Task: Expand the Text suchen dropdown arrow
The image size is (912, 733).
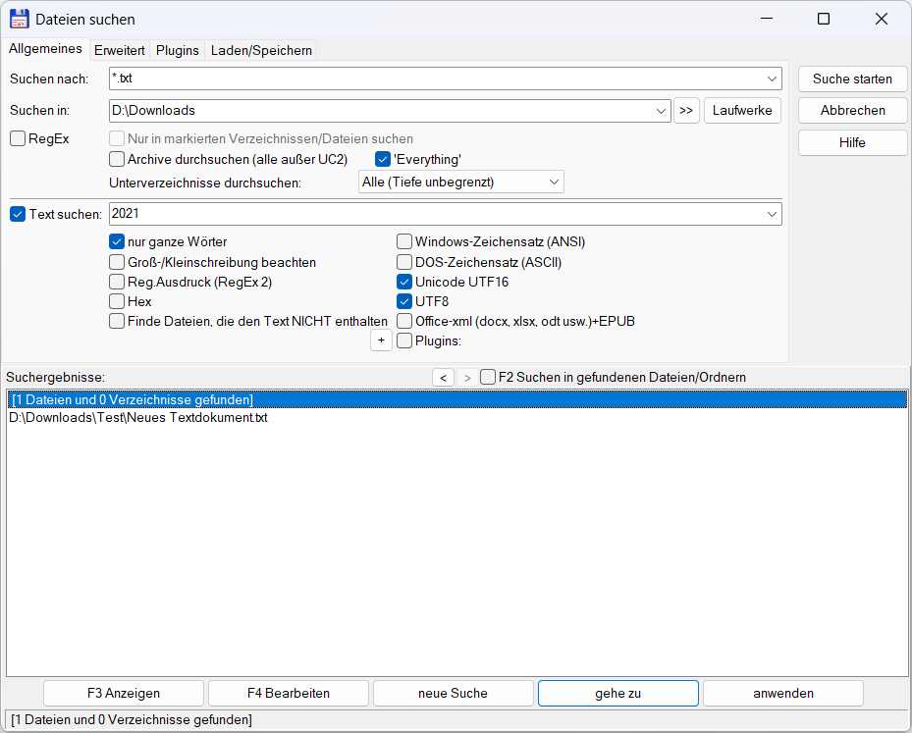Action: pos(772,214)
